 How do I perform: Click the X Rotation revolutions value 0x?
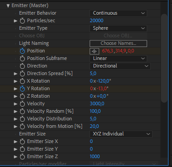93,81
